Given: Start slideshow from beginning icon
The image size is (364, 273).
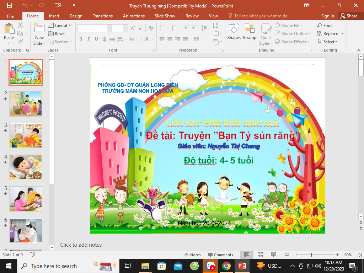Looking at the screenshot, I should [x=58, y=5].
